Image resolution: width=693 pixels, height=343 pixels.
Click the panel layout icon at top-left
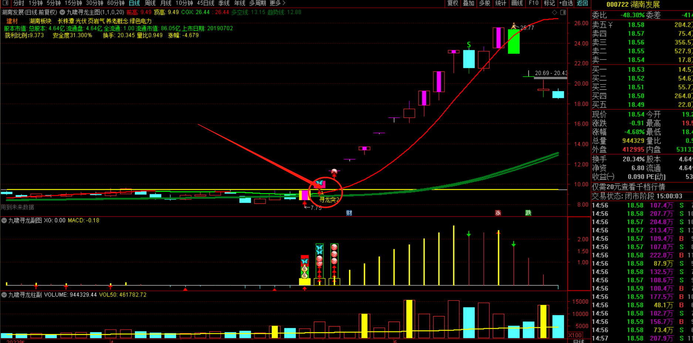[x=5, y=3]
